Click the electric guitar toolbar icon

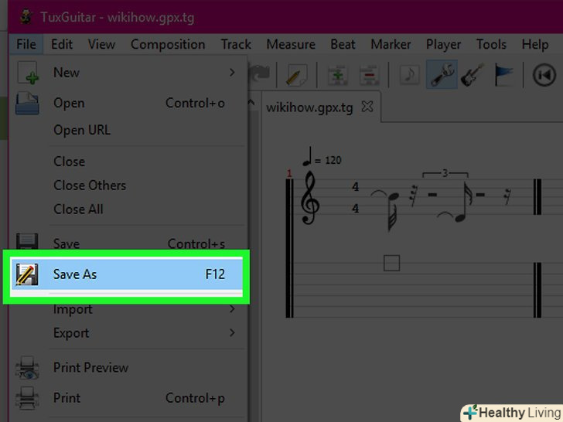coord(473,75)
